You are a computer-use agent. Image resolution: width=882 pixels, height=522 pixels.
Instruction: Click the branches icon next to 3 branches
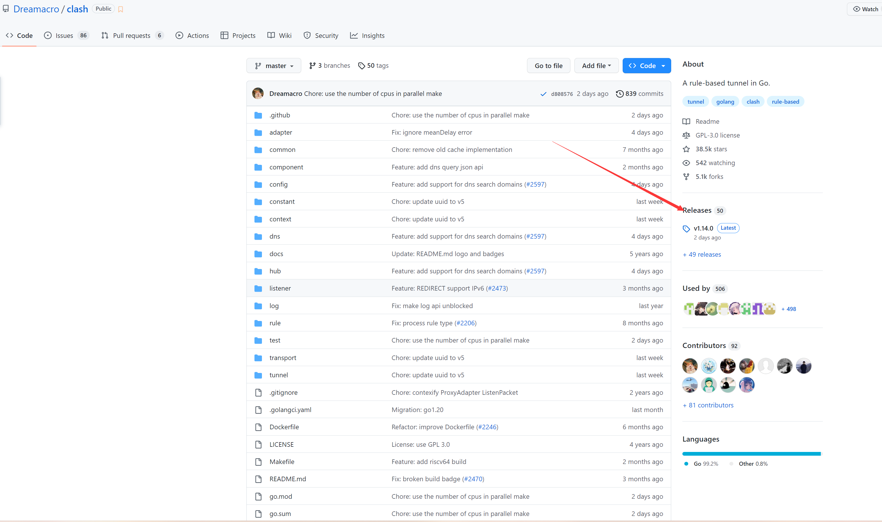[312, 66]
